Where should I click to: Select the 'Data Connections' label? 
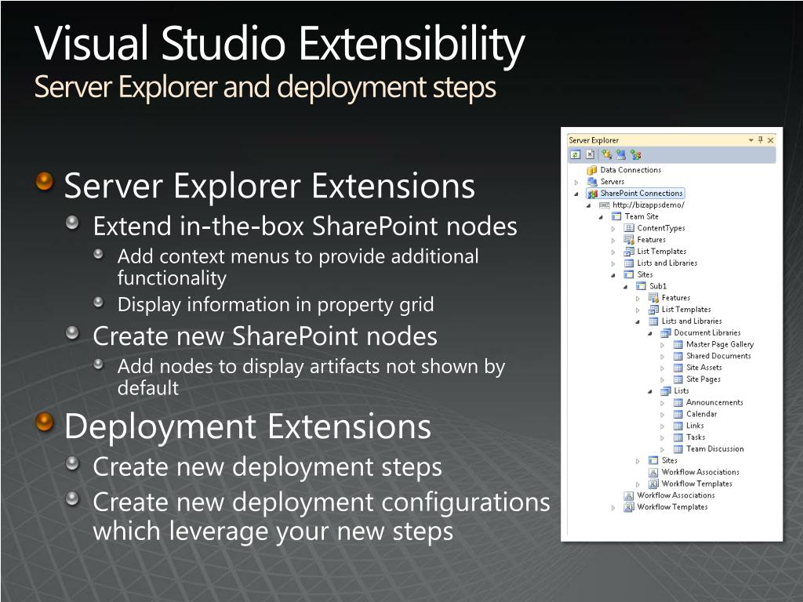631,170
